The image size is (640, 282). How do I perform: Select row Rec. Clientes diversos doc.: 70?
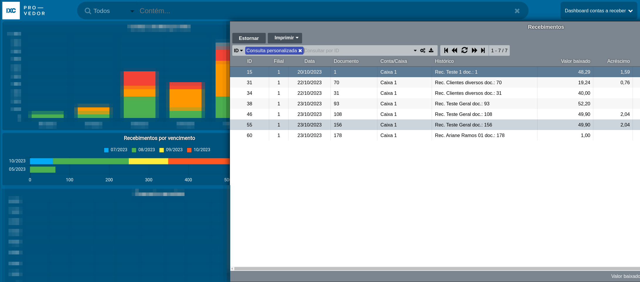click(x=435, y=82)
